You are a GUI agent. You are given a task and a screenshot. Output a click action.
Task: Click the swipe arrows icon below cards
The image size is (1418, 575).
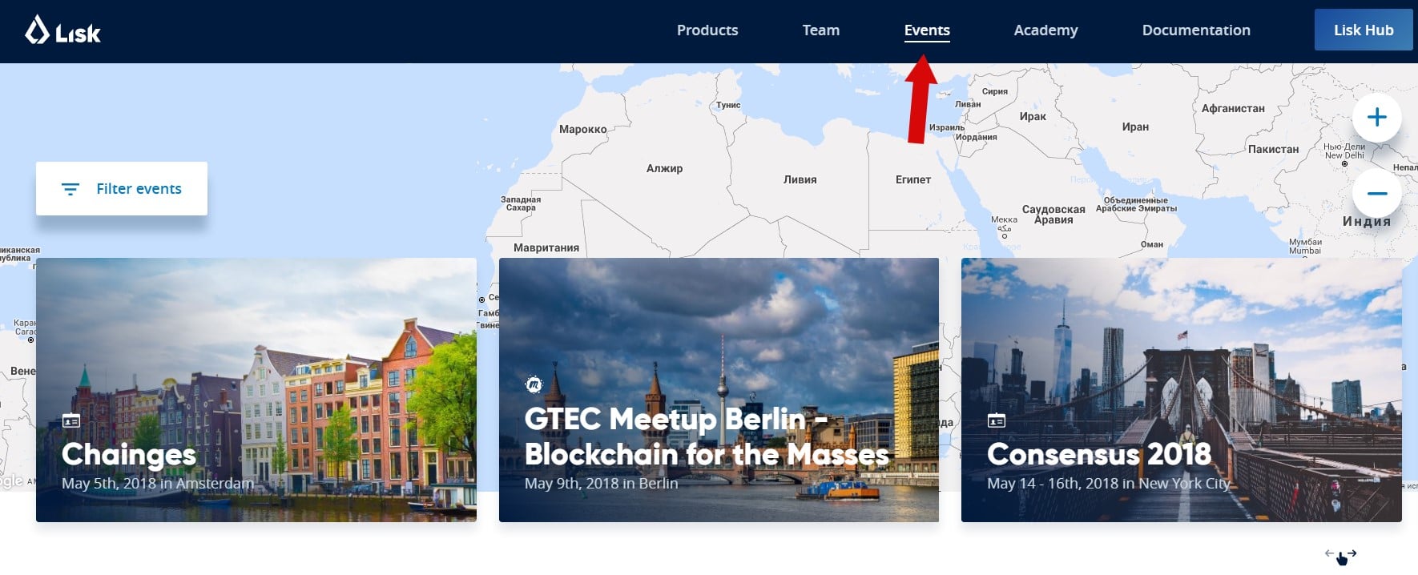coord(1341,556)
